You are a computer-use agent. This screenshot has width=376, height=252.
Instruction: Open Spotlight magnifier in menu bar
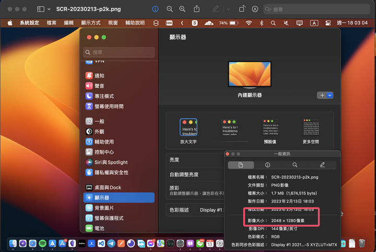click(273, 23)
